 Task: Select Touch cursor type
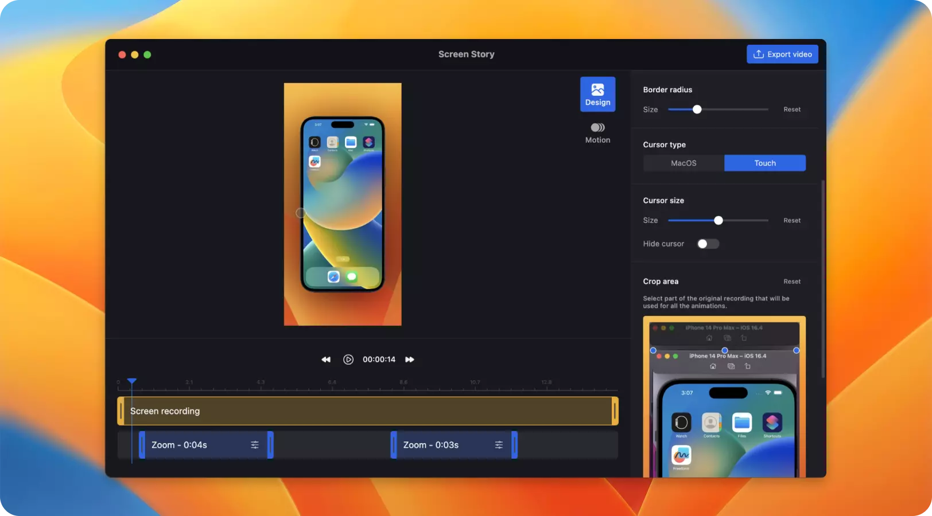click(765, 163)
